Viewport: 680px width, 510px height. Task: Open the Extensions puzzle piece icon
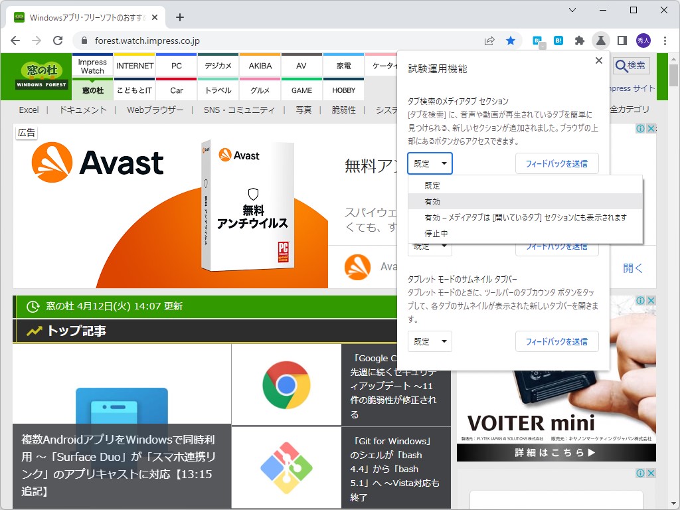578,40
